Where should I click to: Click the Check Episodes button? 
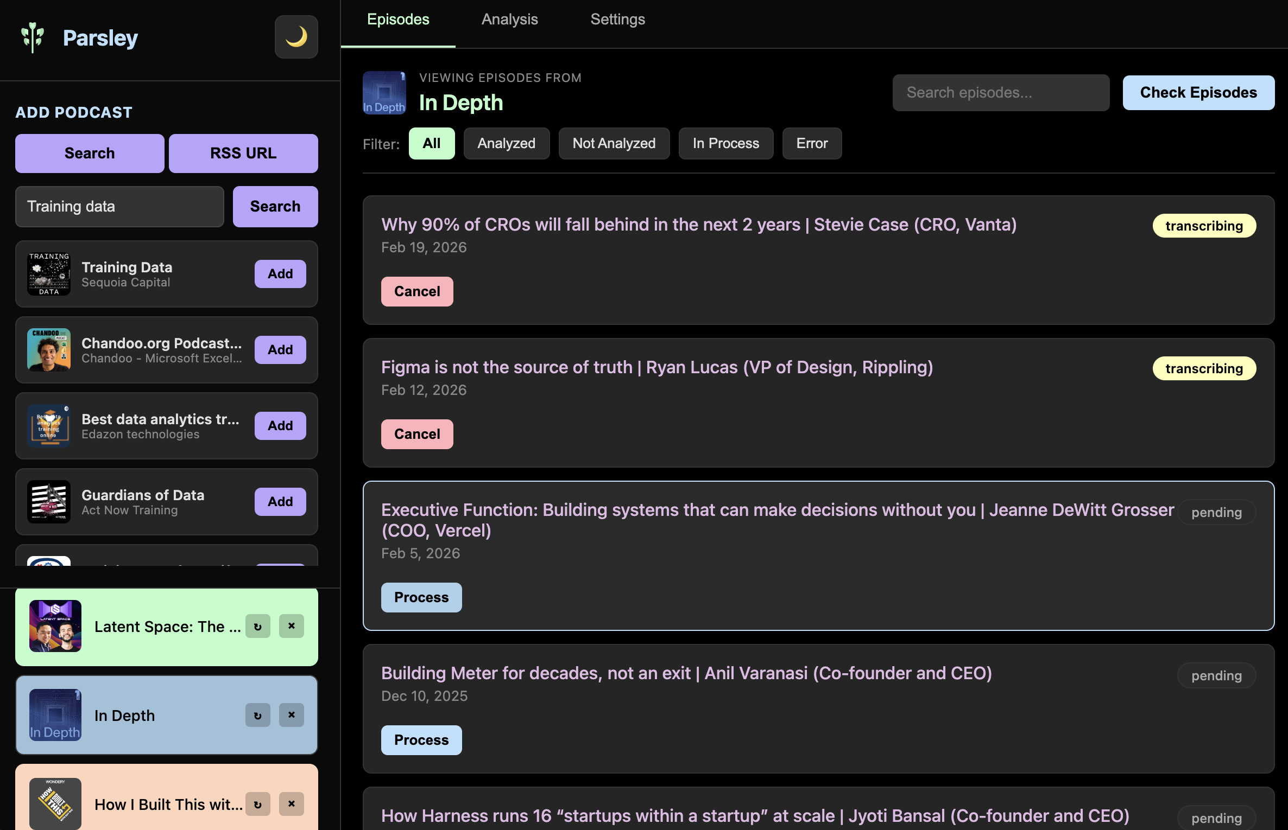point(1198,92)
